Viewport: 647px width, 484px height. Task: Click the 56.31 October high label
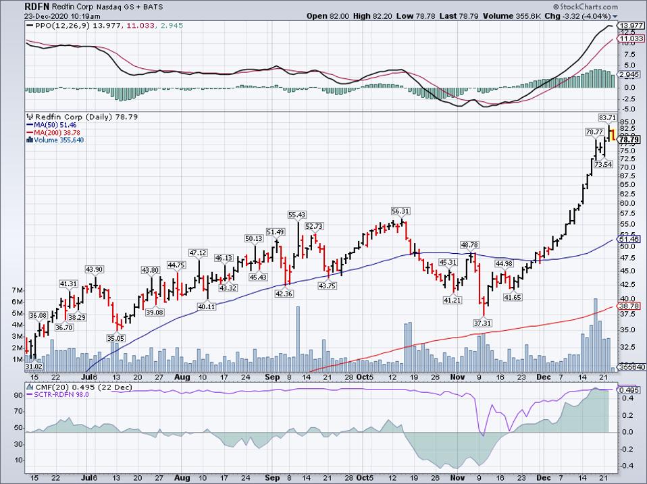click(x=400, y=211)
